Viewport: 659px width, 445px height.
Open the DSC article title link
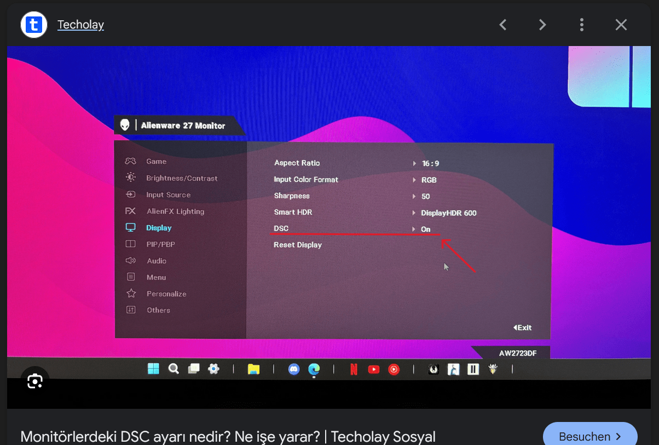point(228,436)
